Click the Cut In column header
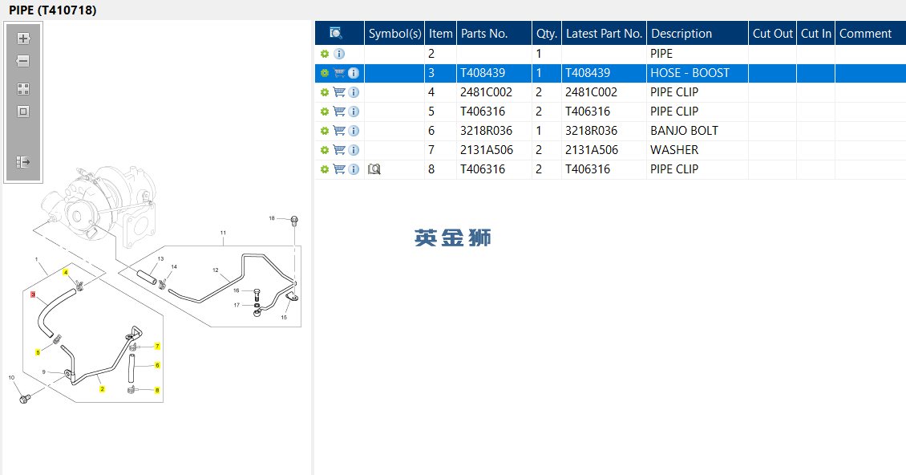This screenshot has width=906, height=475. coord(816,33)
